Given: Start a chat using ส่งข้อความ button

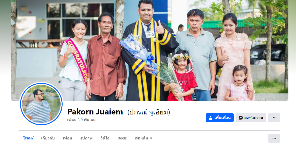Looking at the screenshot, I should [251, 118].
